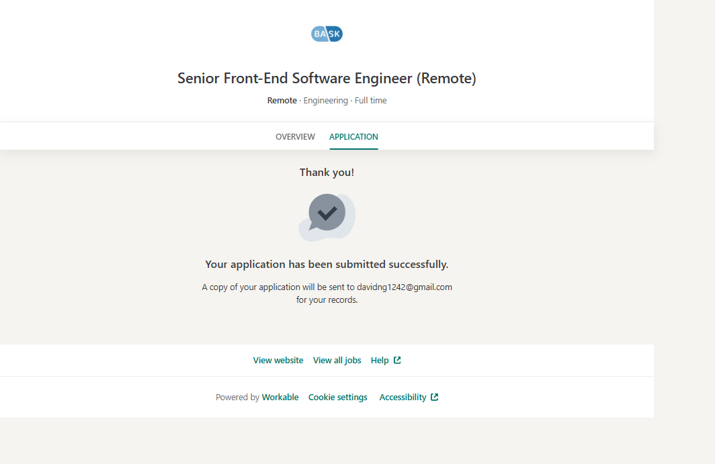The width and height of the screenshot is (715, 464).
Task: Switch to the Overview tab
Action: tap(295, 137)
